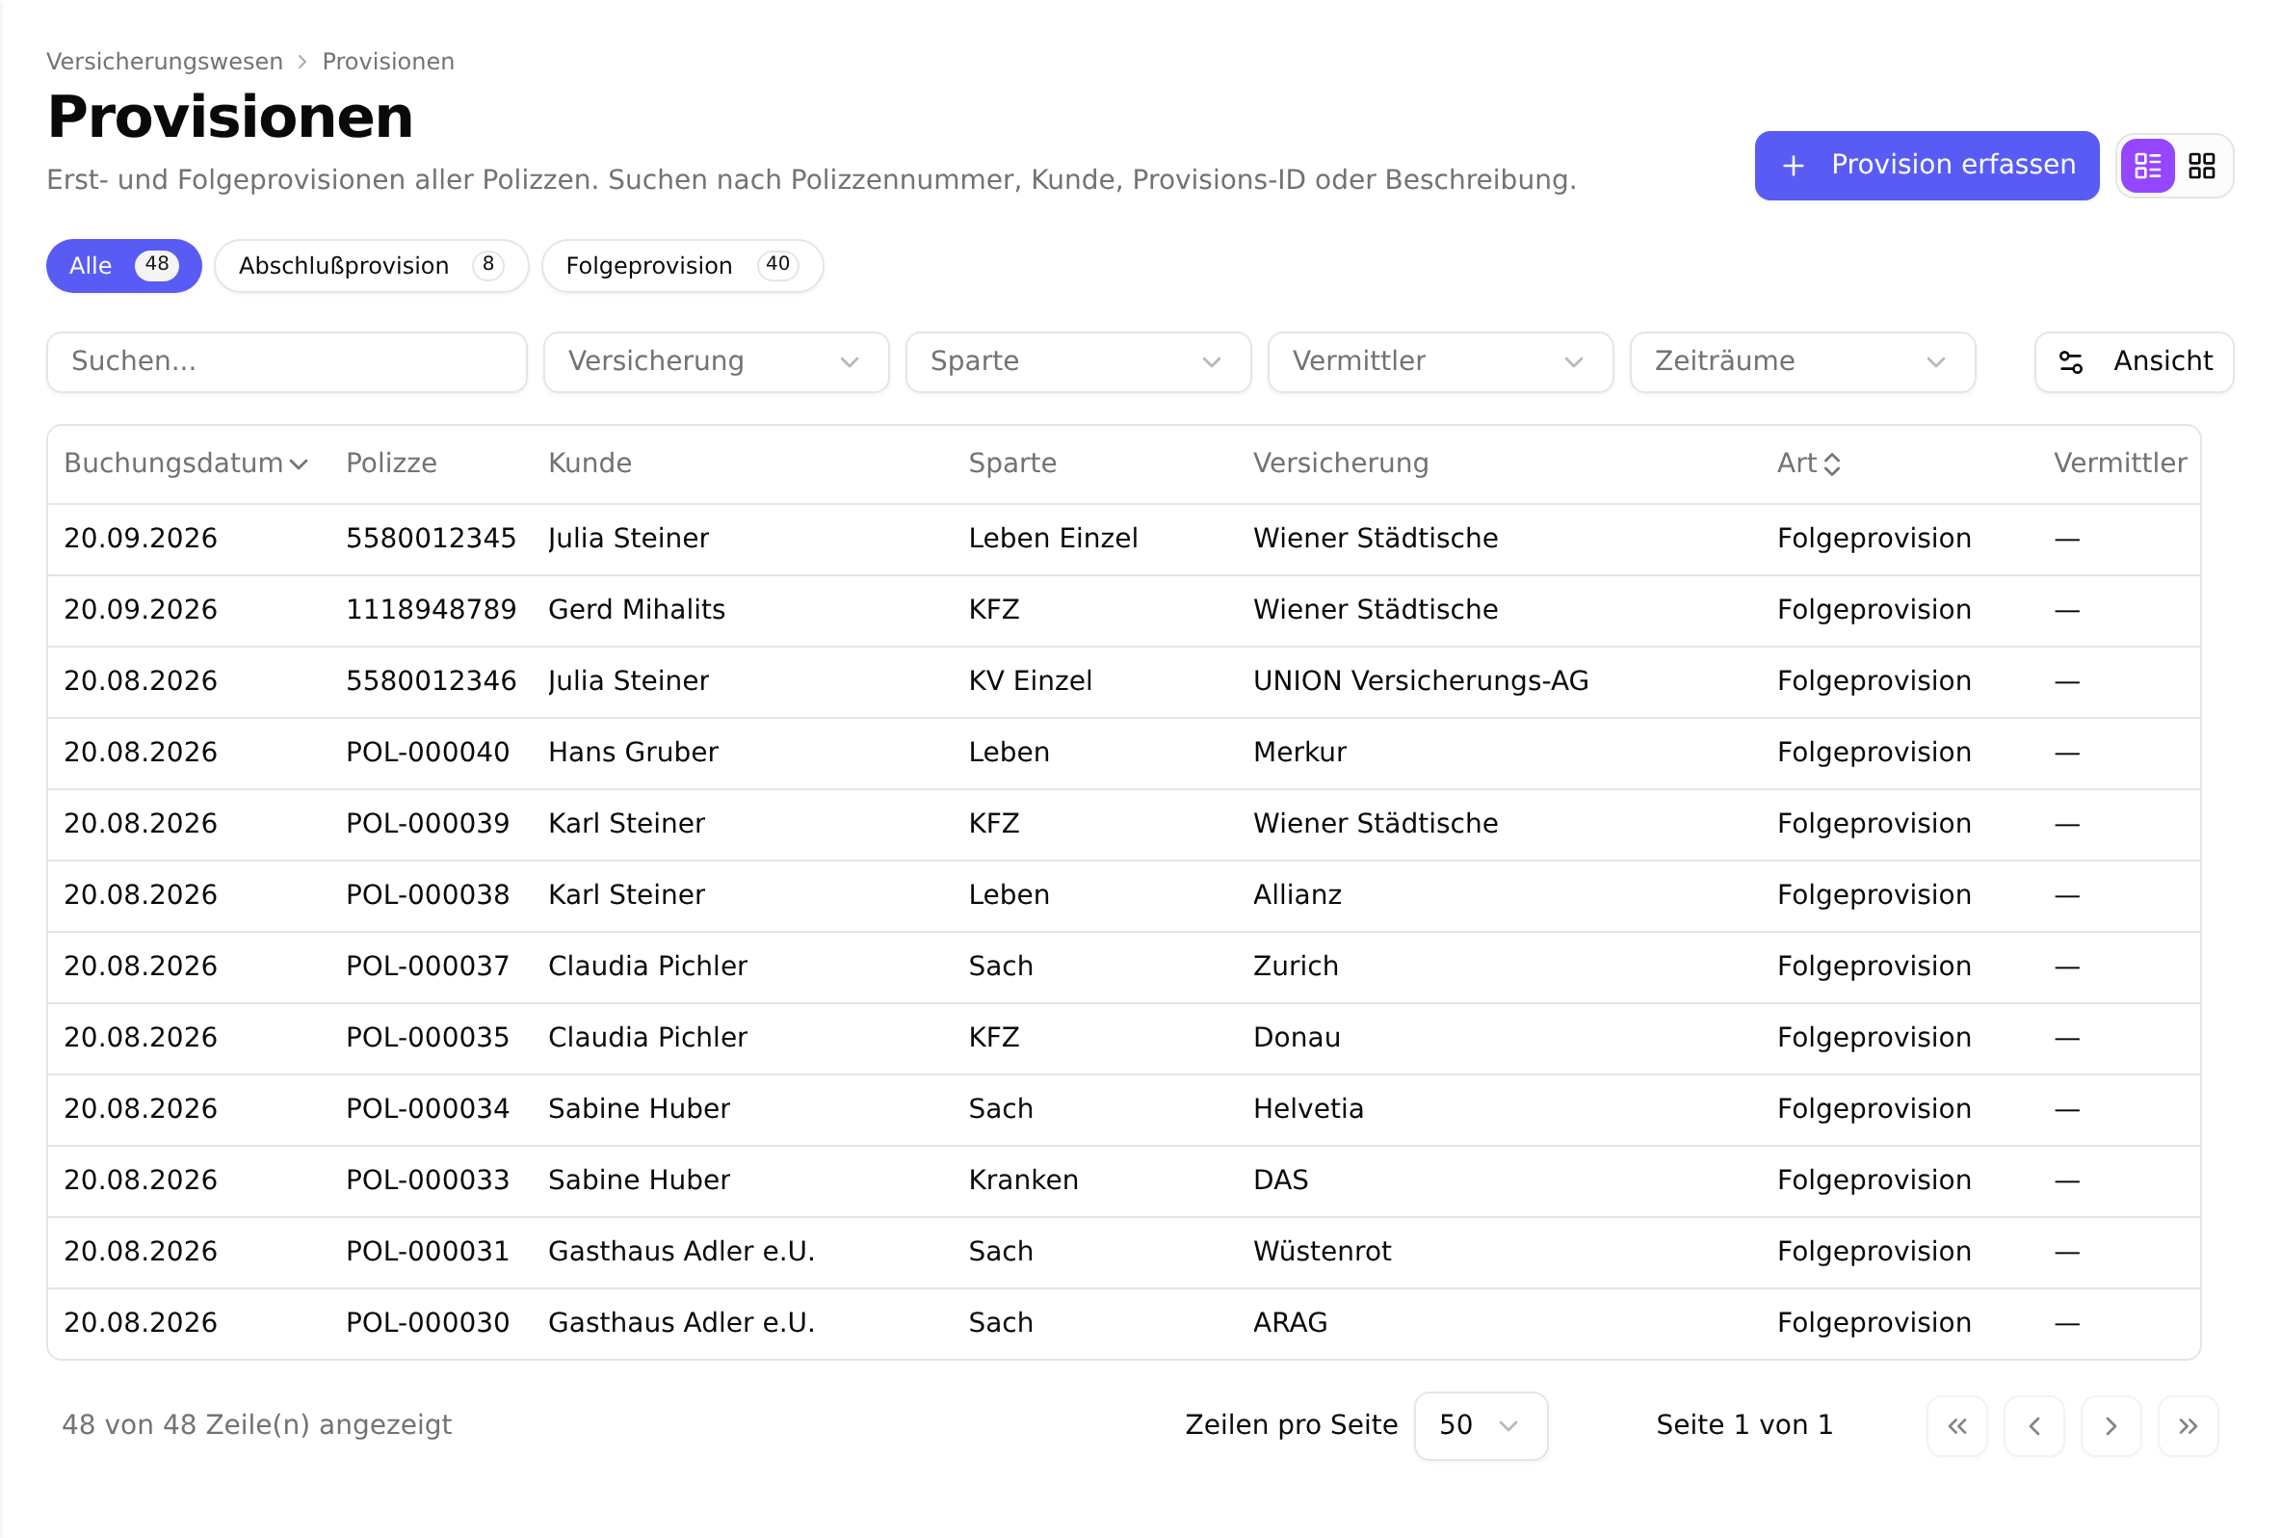Click the Kunde column header

click(x=590, y=463)
